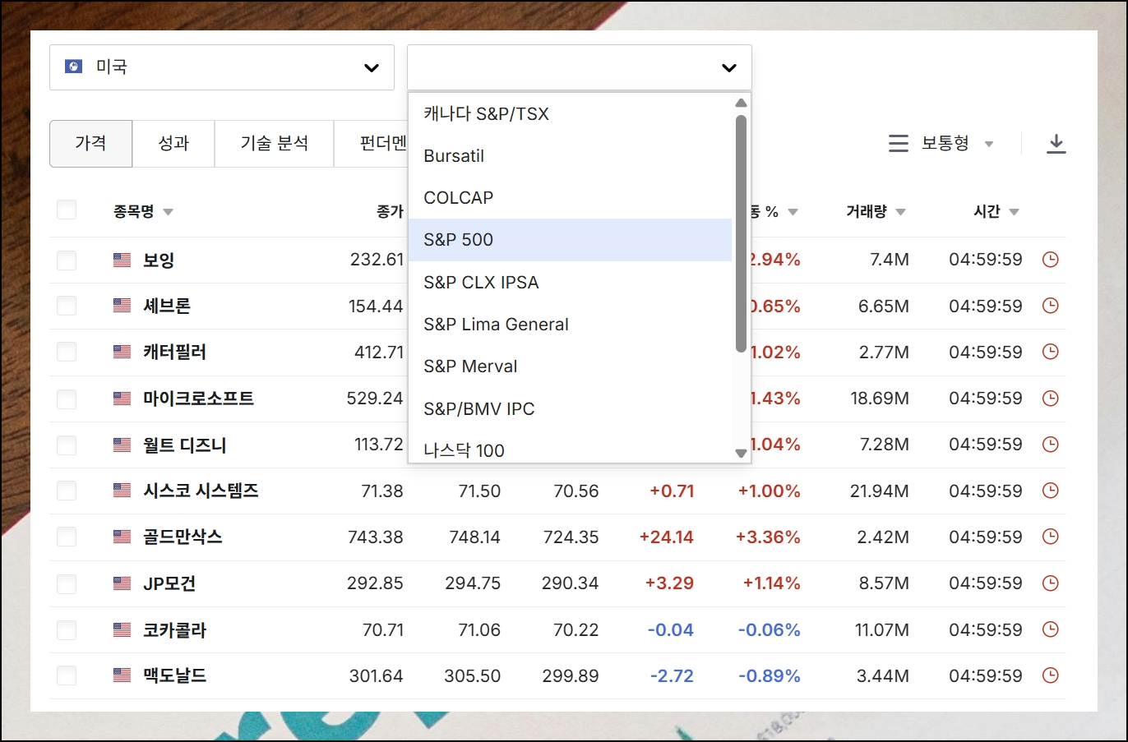Click the clock icon in the 맥도날드 row

1050,675
